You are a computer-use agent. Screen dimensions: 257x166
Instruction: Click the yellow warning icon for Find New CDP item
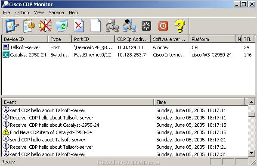6,132
